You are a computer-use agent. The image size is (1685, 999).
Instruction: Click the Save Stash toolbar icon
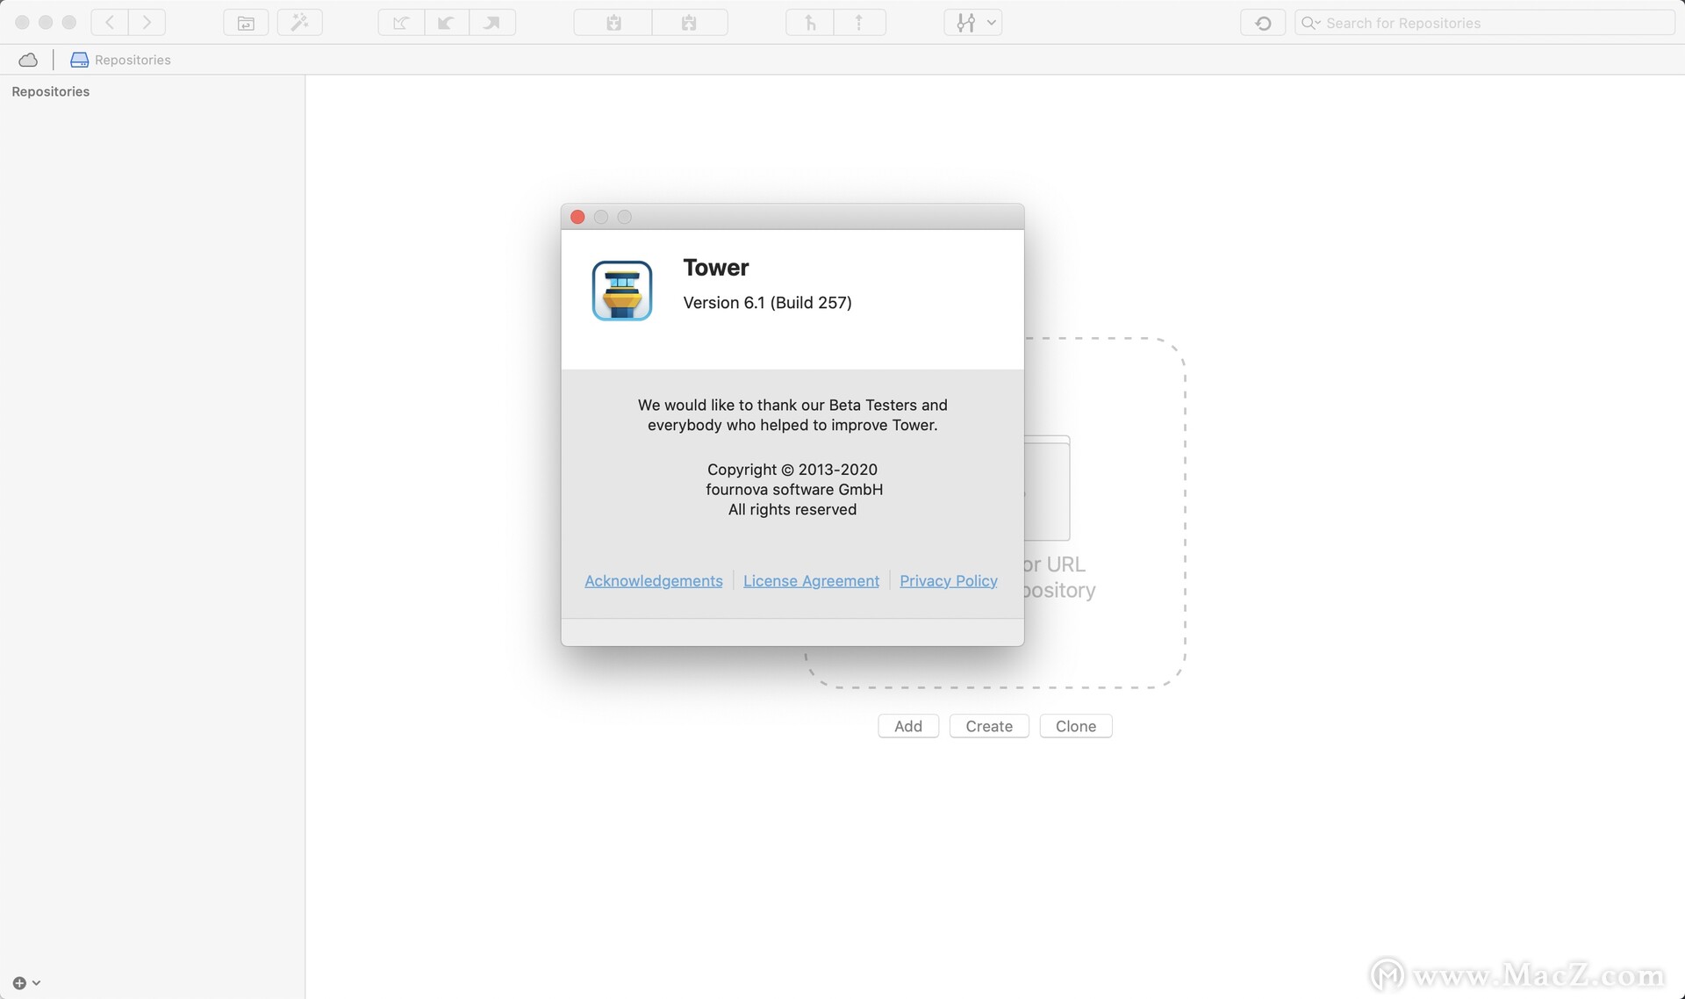(613, 23)
